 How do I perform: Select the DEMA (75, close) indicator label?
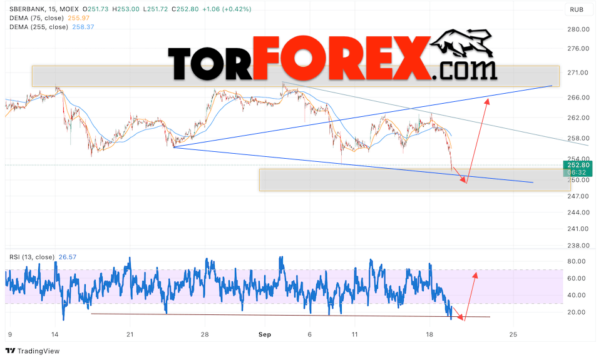point(36,18)
